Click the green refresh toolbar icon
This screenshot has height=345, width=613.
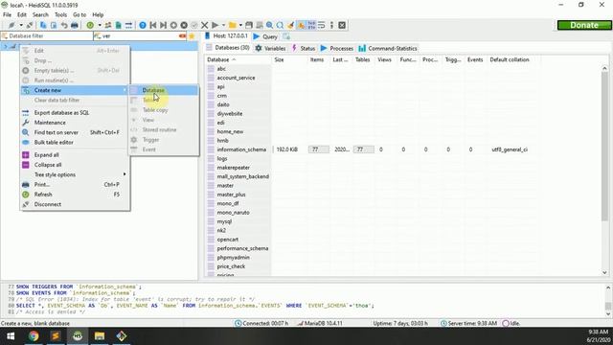point(90,25)
